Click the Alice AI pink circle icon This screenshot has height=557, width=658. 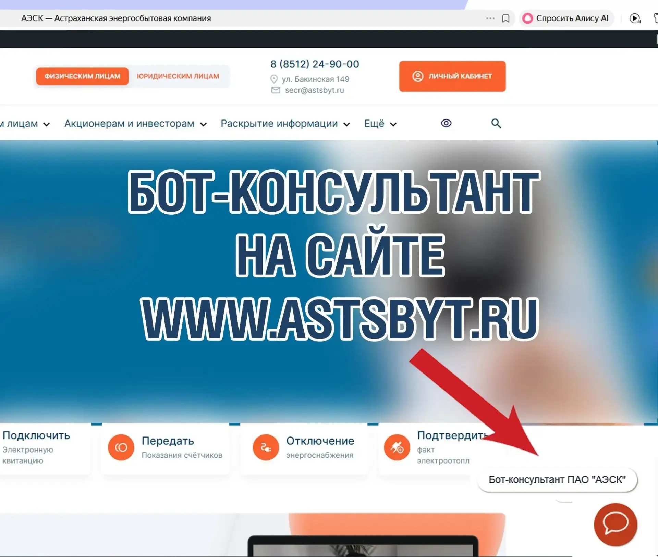point(528,18)
